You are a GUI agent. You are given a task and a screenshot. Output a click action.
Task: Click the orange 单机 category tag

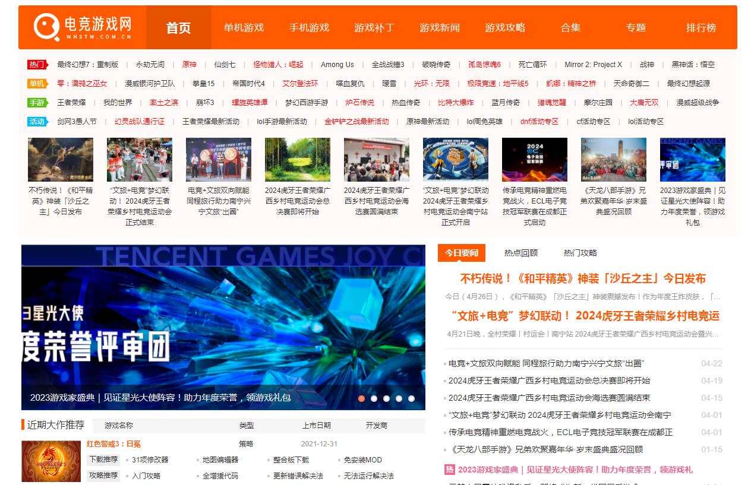37,83
